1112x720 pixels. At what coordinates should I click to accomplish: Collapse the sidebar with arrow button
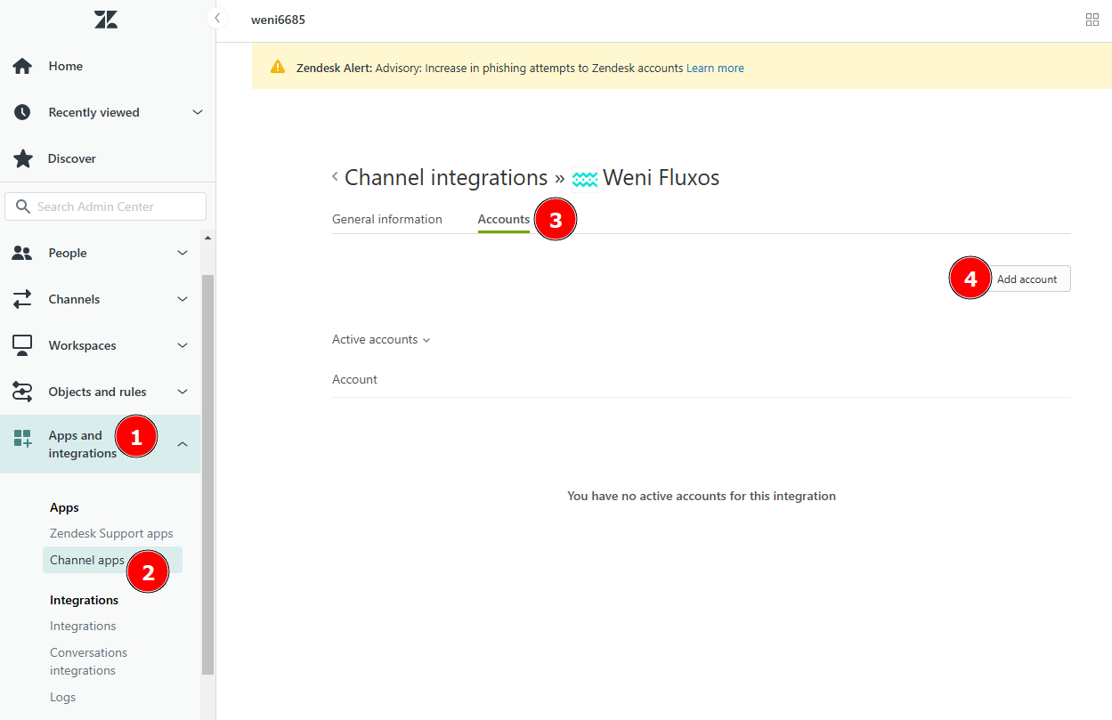coord(217,18)
